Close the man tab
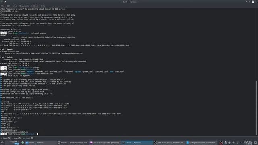The width and height of the screenshot is (258, 145). 19,138
